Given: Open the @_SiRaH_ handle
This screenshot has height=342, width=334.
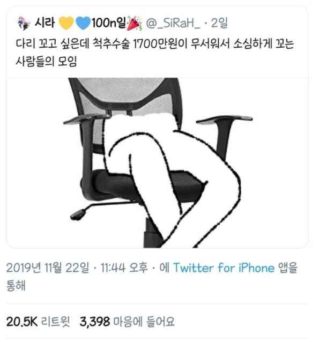Looking at the screenshot, I should [x=173, y=23].
